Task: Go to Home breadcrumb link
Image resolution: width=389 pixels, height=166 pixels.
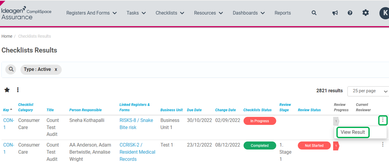Action: (x=7, y=36)
